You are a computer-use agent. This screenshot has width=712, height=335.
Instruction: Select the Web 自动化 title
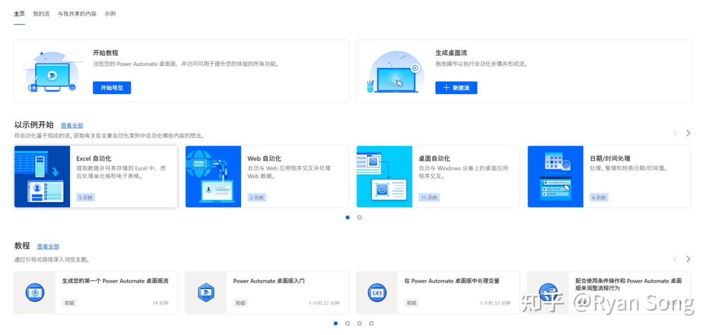[x=265, y=158]
